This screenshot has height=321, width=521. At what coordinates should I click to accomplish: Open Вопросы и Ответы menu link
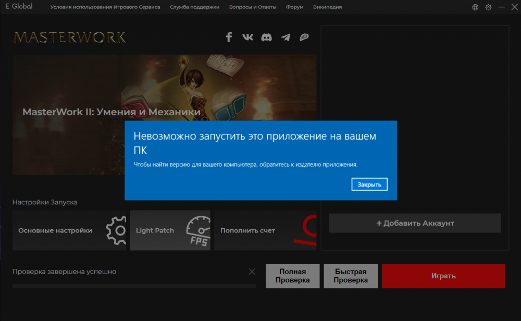253,7
